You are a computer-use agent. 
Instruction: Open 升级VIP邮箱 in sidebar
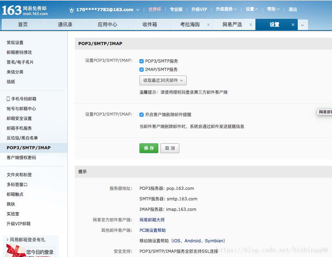click(x=19, y=223)
